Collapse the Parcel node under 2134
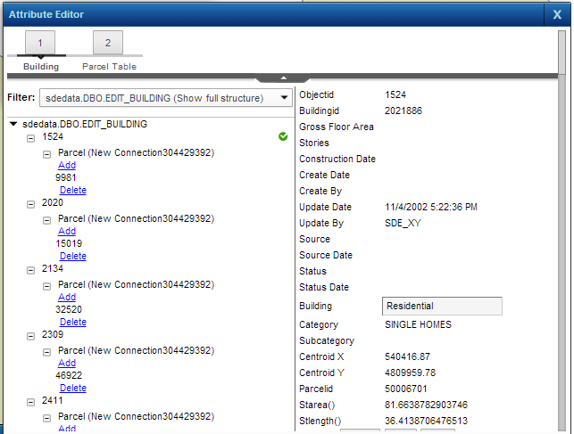 click(x=47, y=285)
